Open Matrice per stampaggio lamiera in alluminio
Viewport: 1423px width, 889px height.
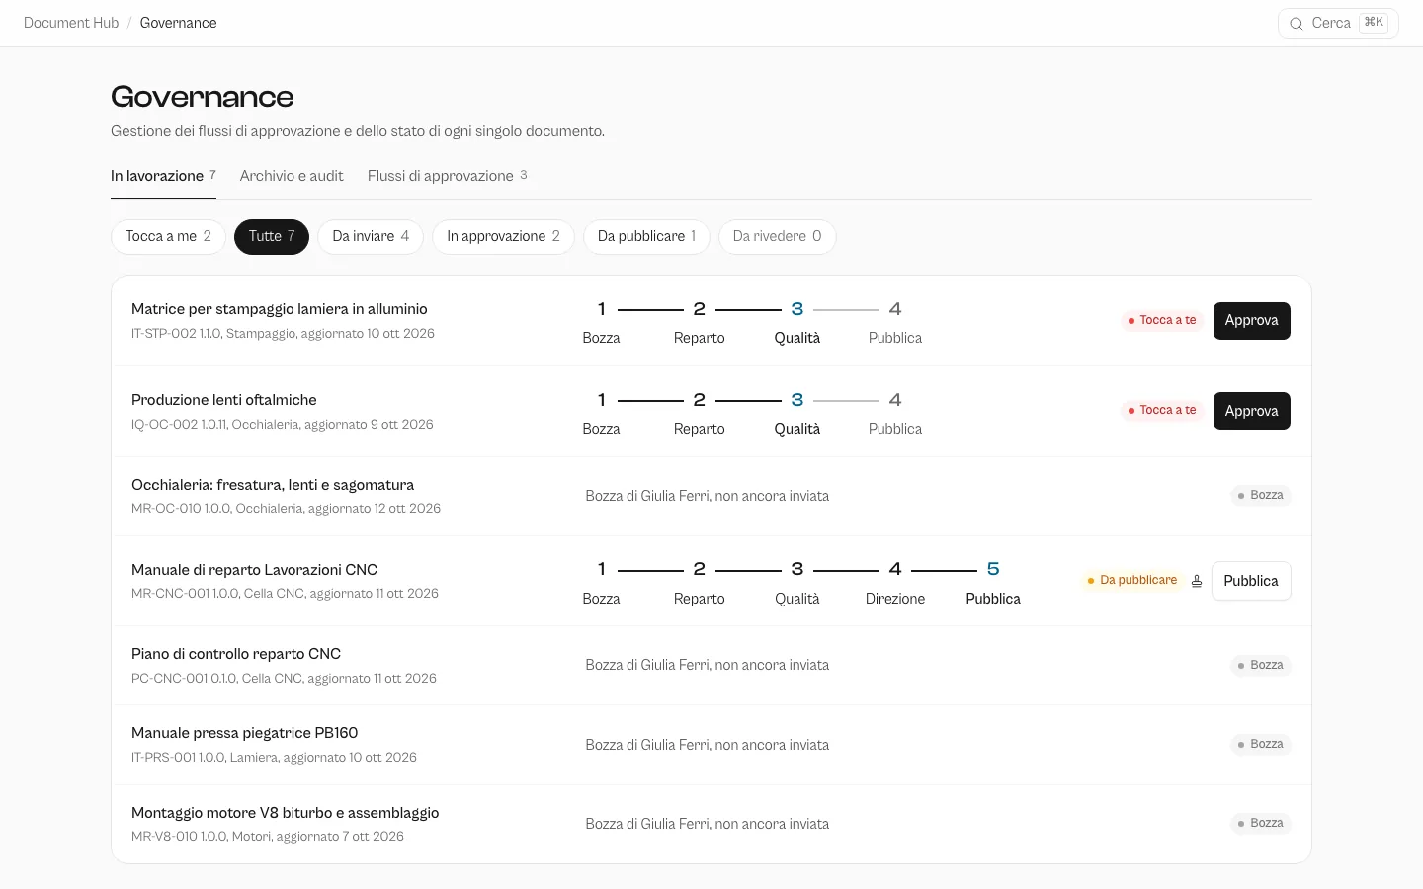tap(280, 309)
